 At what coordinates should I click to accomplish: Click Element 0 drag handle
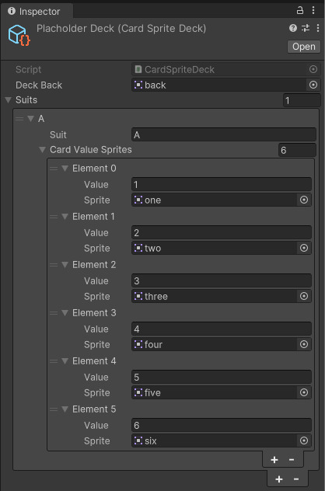[x=54, y=169]
